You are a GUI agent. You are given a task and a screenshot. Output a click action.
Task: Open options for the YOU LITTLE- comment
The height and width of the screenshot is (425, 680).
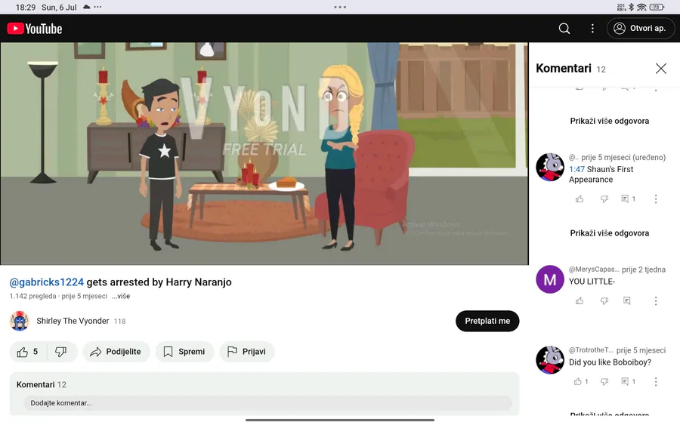coord(656,300)
